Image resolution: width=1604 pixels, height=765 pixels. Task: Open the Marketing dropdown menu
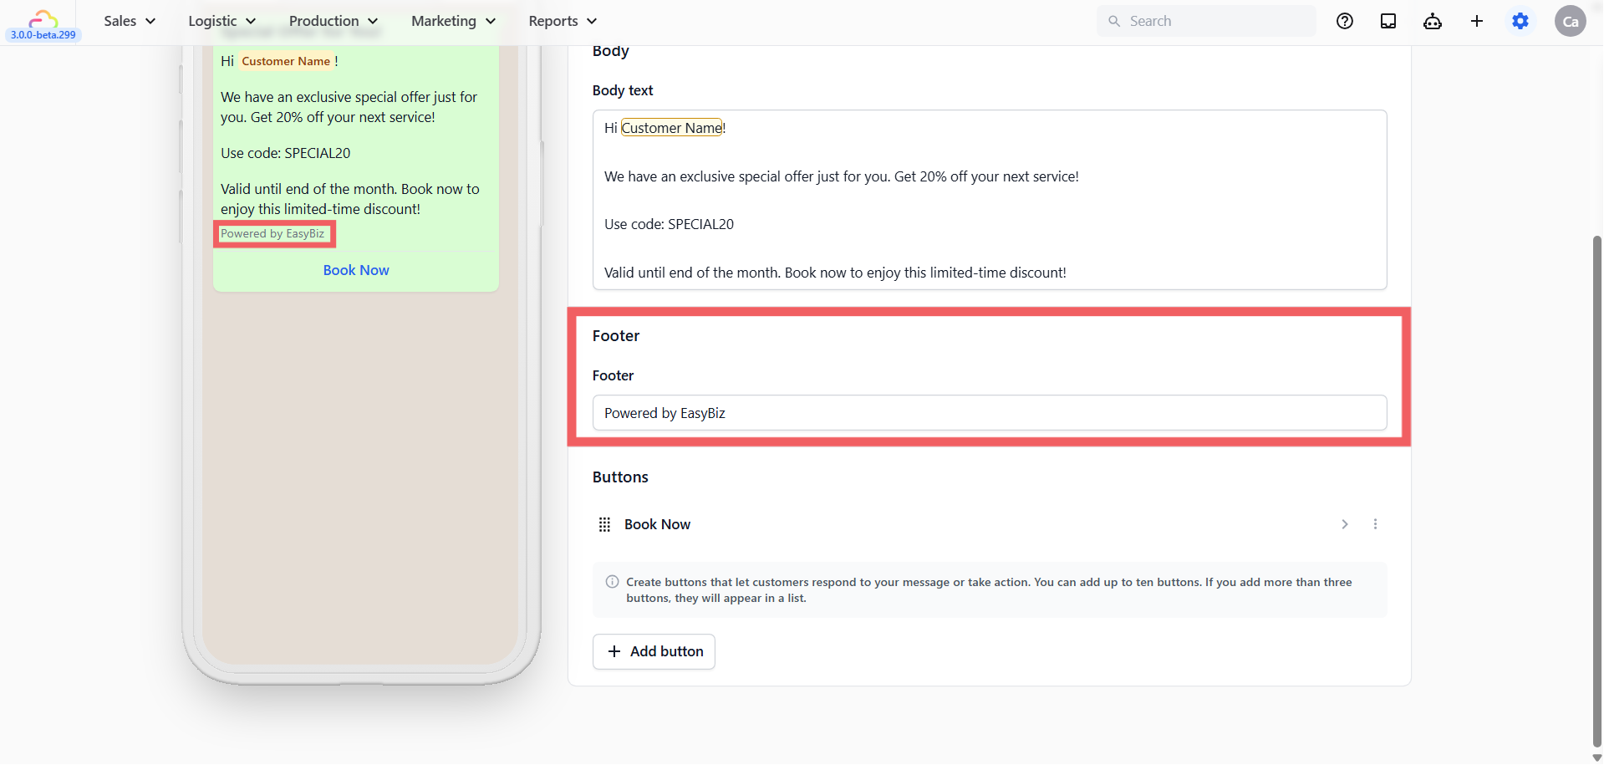pyautogui.click(x=453, y=21)
